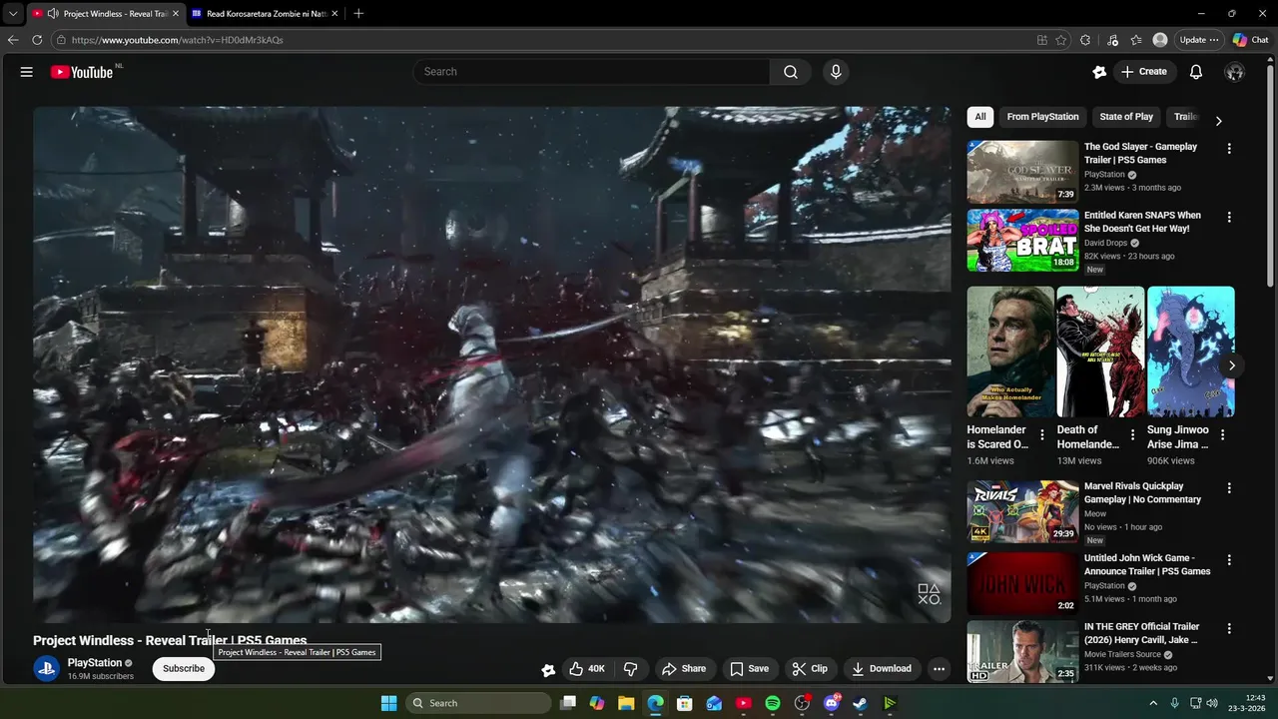Open a new browser tab
Image resolution: width=1278 pixels, height=719 pixels.
(358, 14)
